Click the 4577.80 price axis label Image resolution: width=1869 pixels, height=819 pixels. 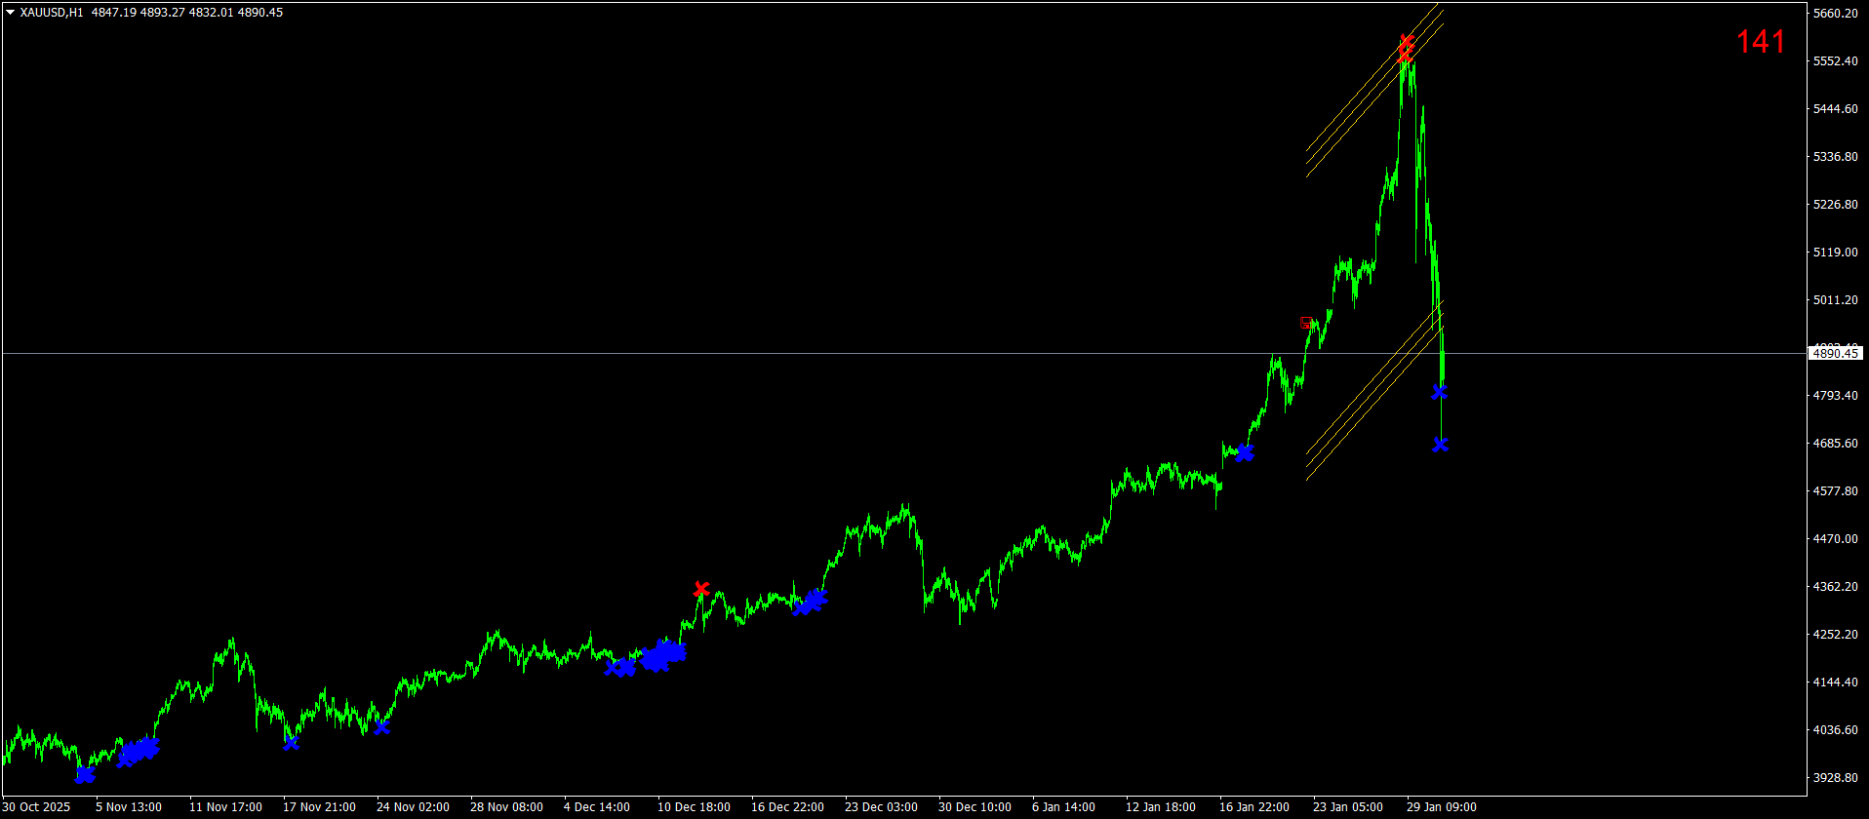coord(1835,490)
